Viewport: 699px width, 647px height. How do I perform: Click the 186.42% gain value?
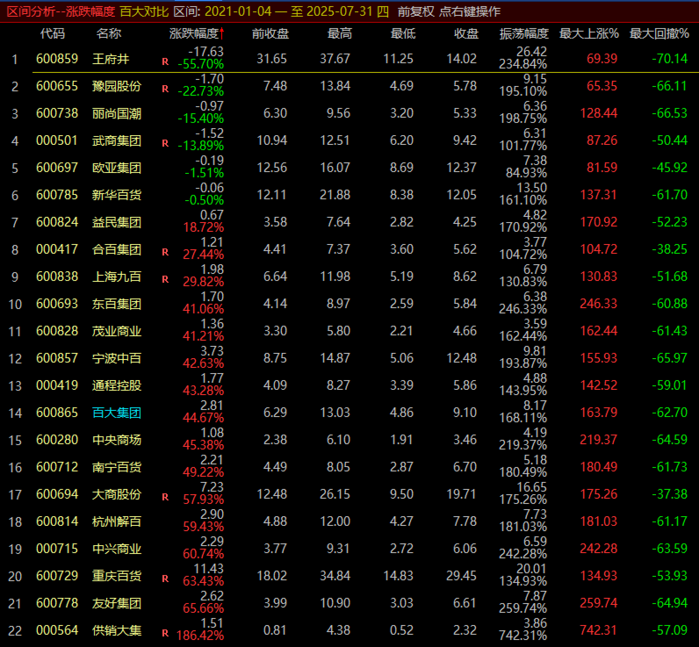pyautogui.click(x=200, y=635)
